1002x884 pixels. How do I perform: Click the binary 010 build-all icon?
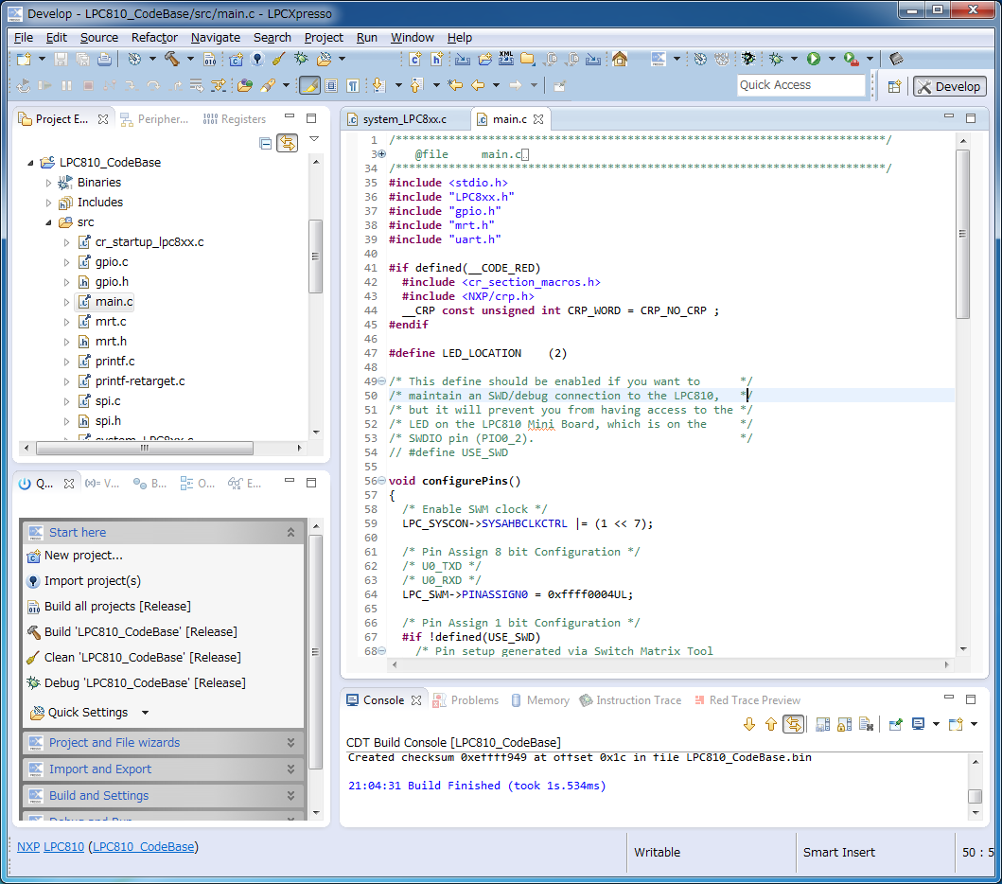coord(210,60)
